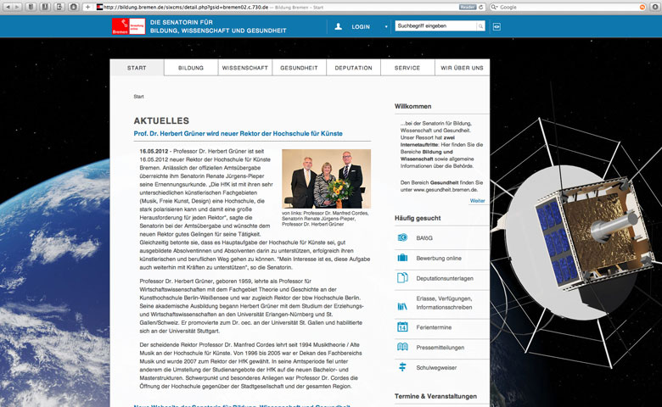The image size is (662, 407).
Task: Click the Häufig gesucht sidebar heading
Action: coord(418,218)
